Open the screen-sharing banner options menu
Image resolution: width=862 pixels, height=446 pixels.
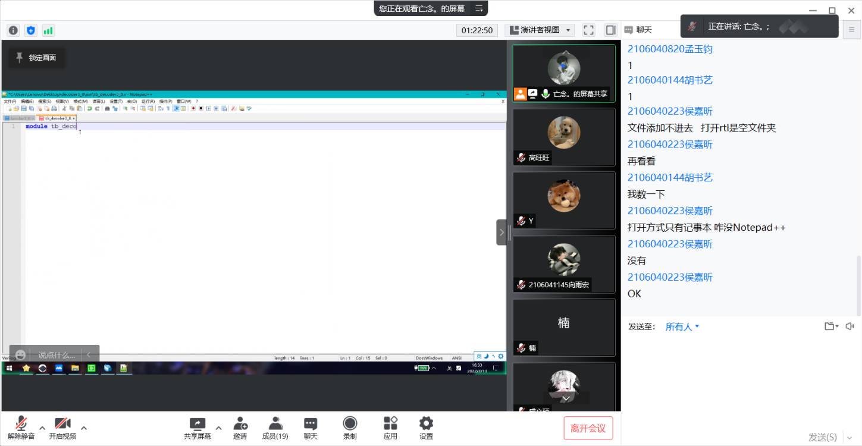479,8
